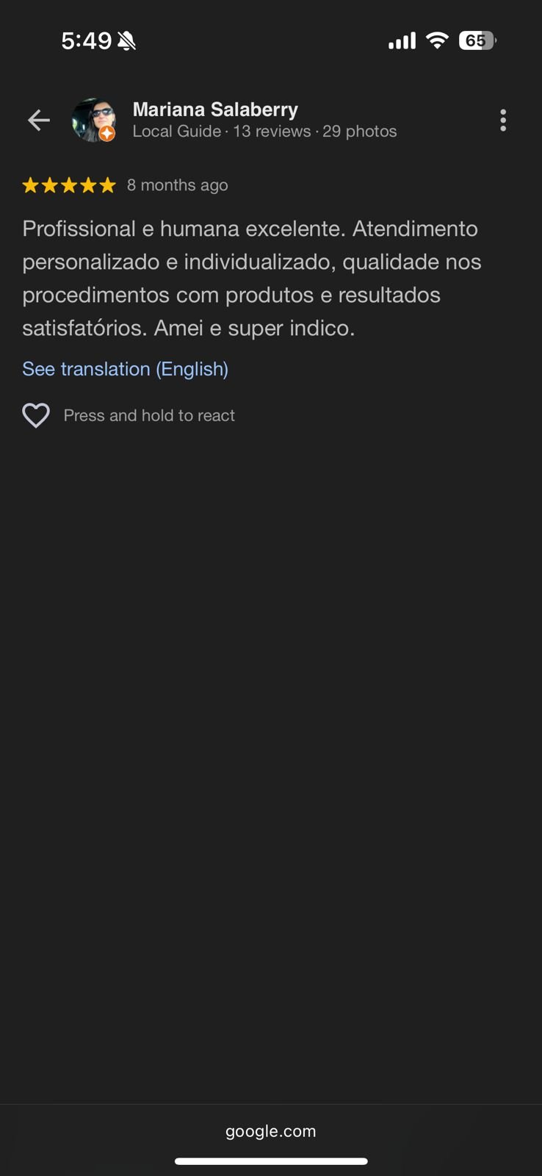Click the five-star rating
This screenshot has height=1176, width=542.
click(69, 185)
